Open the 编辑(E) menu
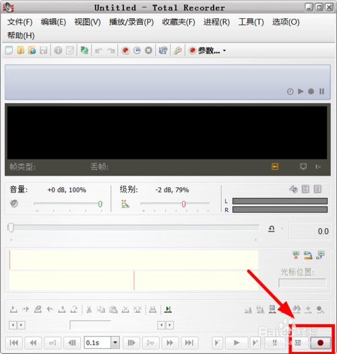 pyautogui.click(x=53, y=22)
